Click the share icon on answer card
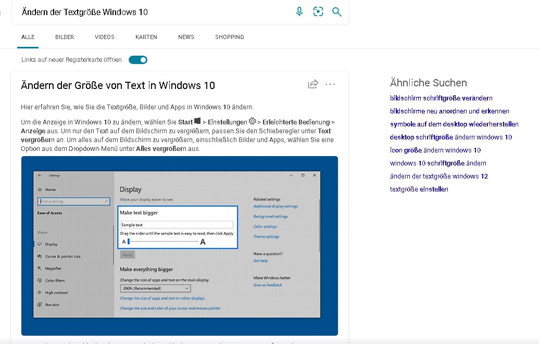 click(313, 84)
